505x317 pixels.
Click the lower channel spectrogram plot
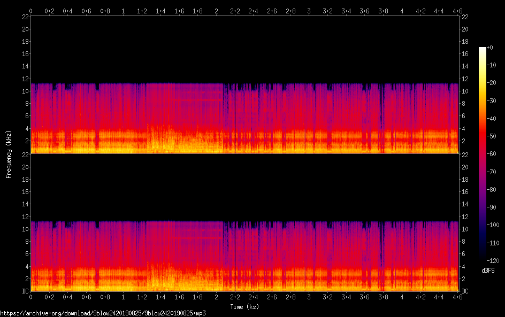click(244, 223)
